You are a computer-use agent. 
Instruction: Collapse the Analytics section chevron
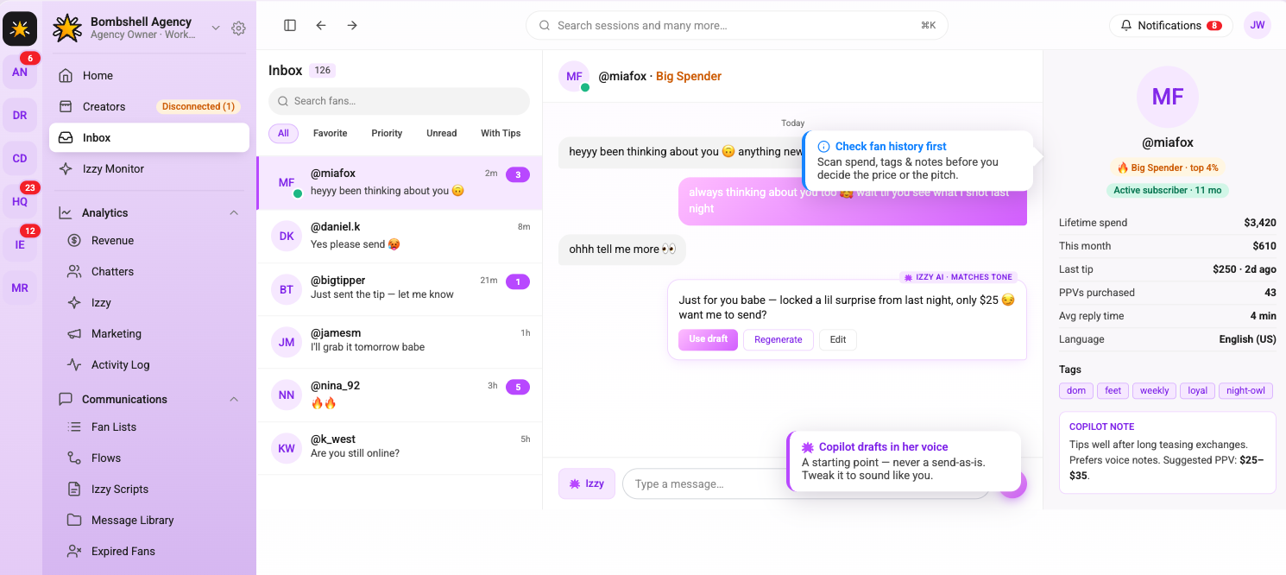click(x=233, y=213)
